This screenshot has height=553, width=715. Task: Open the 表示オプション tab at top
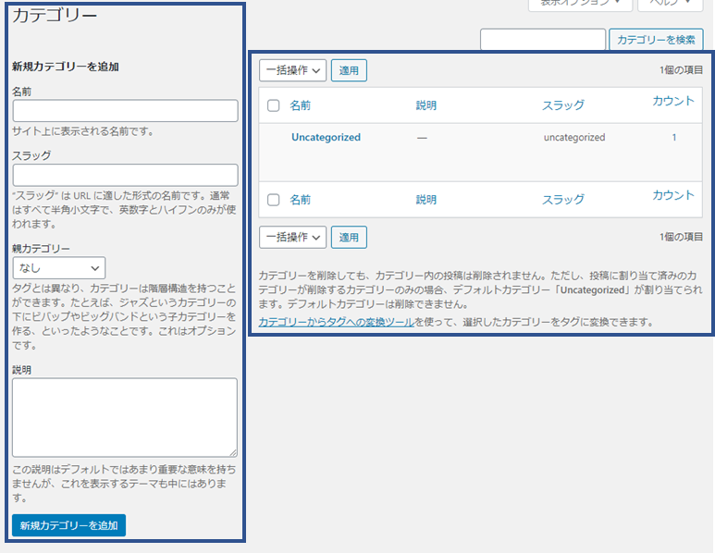point(580,4)
